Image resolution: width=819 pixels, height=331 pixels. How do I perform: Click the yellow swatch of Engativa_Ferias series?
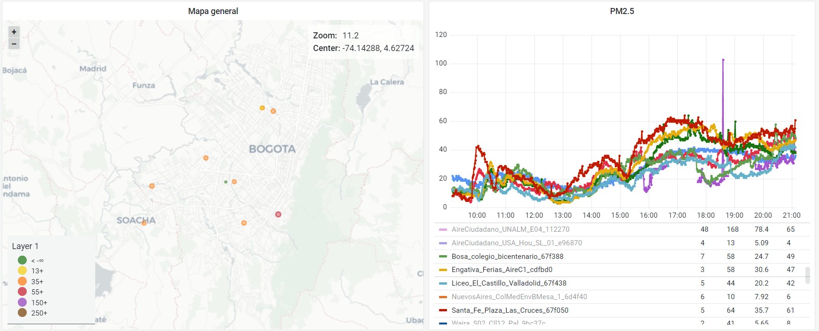coord(443,270)
